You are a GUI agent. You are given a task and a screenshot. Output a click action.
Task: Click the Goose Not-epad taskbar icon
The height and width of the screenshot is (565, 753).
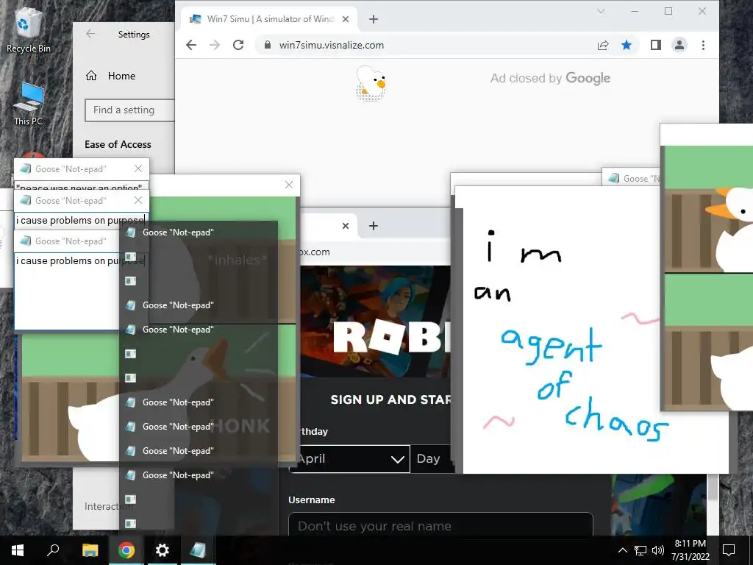pos(198,550)
